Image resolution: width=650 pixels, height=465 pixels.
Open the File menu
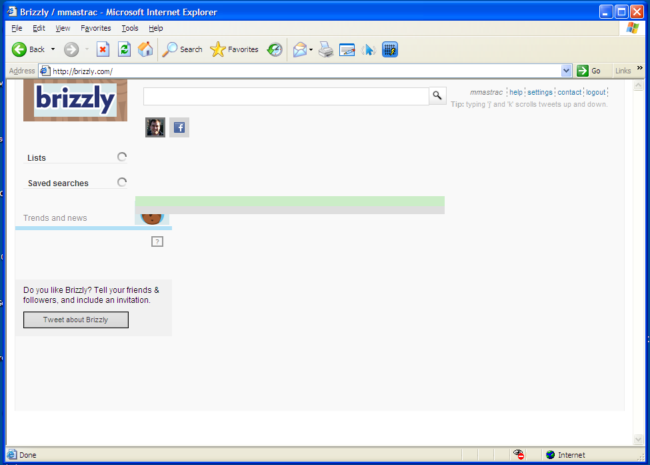tap(17, 28)
